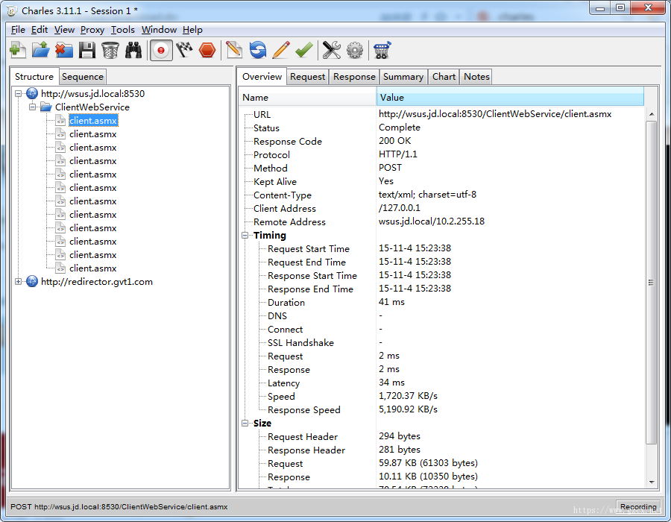Click the Validate green checkmark icon
The height and width of the screenshot is (522, 671).
pyautogui.click(x=304, y=50)
